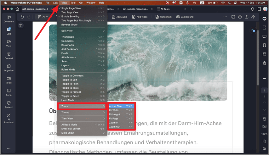
Task: Print the document via printer icon
Action: 240,17
